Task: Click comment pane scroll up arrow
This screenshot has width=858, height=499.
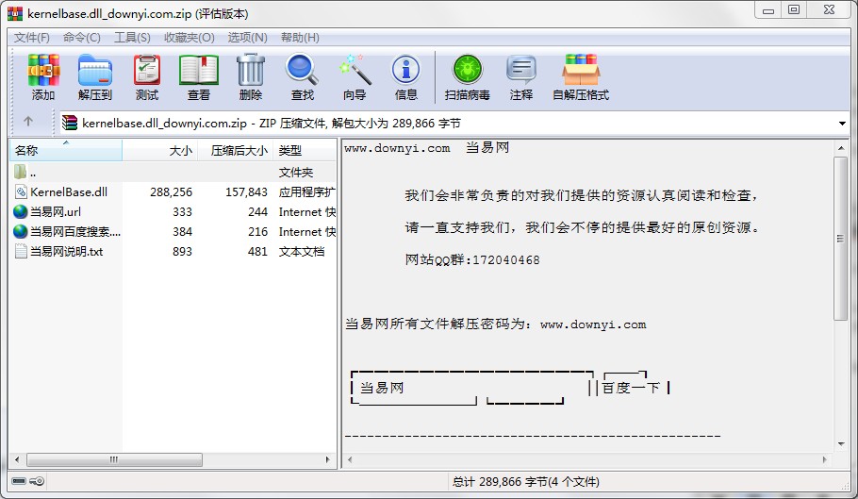Action: coord(841,148)
